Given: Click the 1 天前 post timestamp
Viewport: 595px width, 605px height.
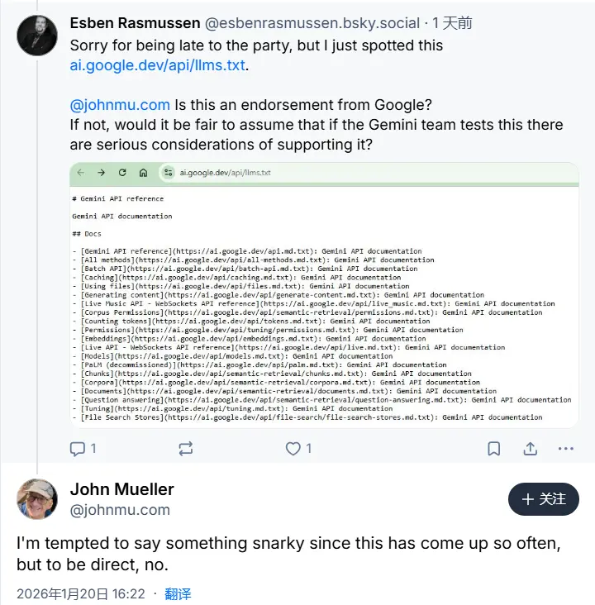Looking at the screenshot, I should pyautogui.click(x=454, y=23).
